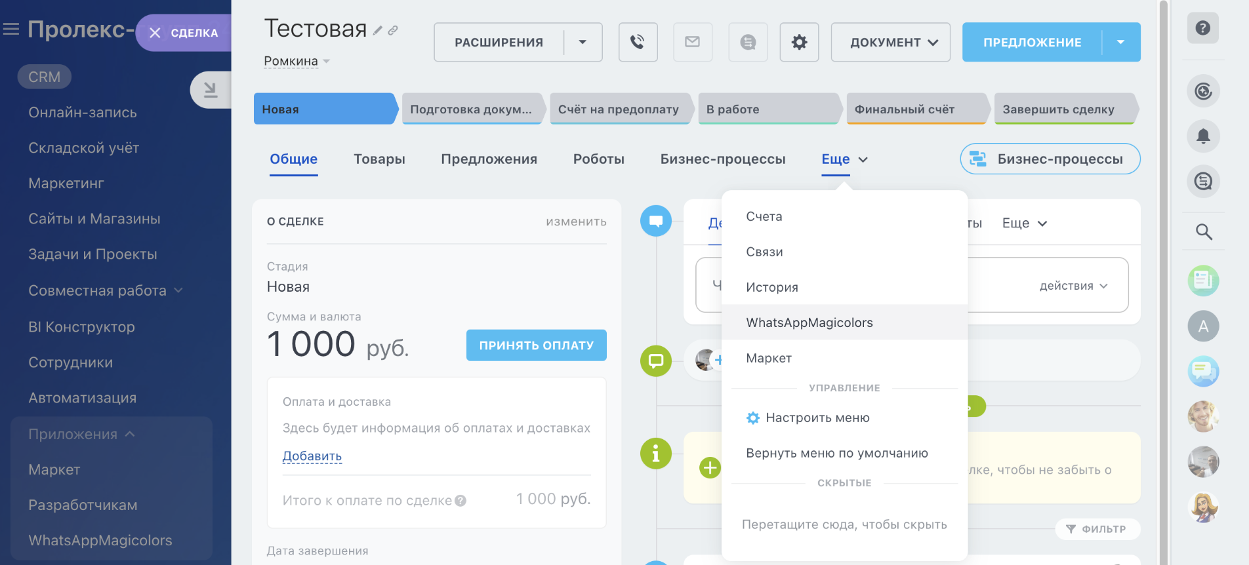Set the deal stage to Счёт на предоплату
The width and height of the screenshot is (1249, 565).
(621, 109)
